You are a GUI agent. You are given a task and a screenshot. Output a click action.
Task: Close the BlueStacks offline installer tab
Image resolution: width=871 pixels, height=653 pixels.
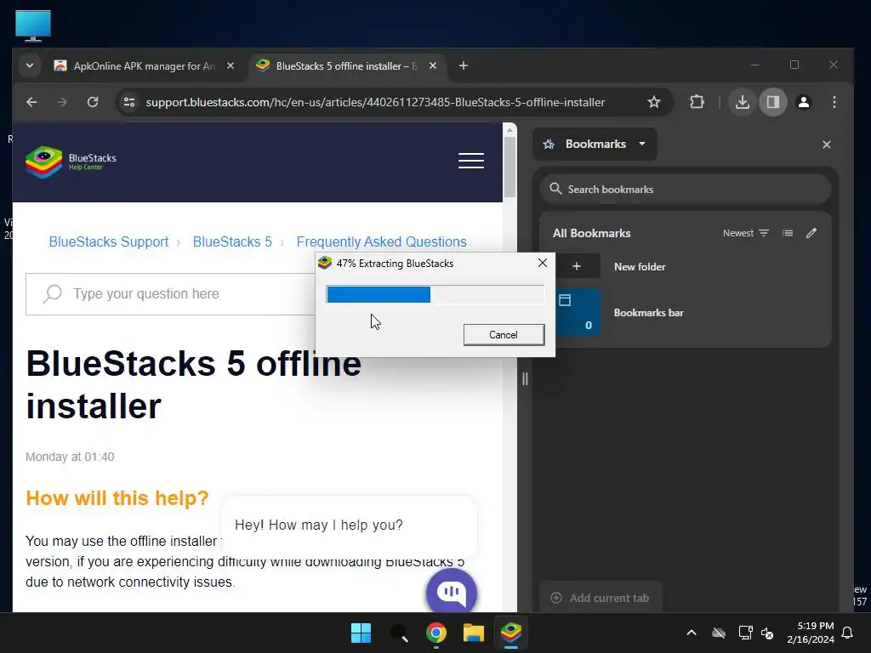pos(433,66)
